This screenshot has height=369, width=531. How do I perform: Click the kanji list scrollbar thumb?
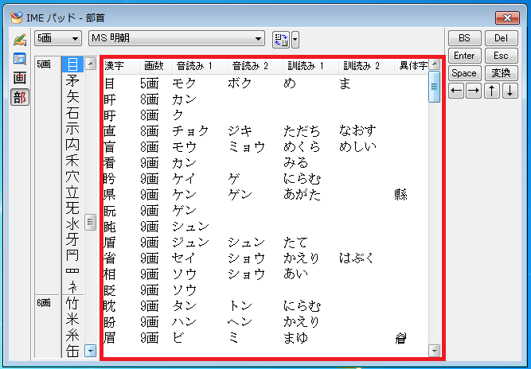[x=435, y=87]
